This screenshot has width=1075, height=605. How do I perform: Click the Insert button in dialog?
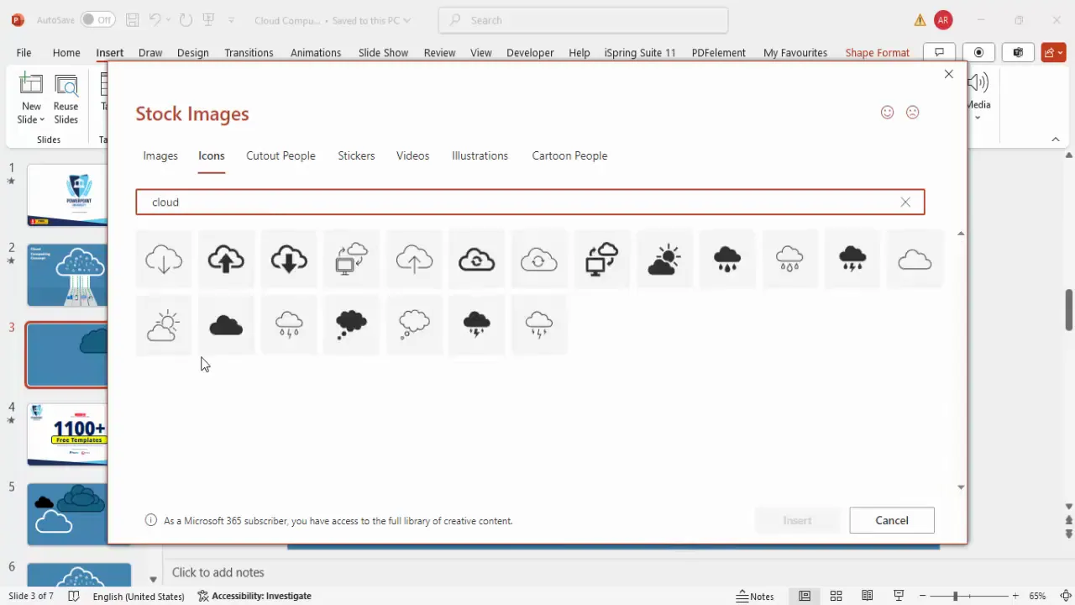click(797, 520)
